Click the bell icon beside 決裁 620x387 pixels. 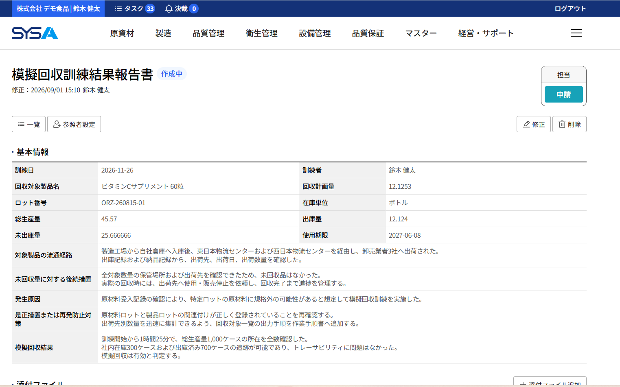[x=169, y=9]
